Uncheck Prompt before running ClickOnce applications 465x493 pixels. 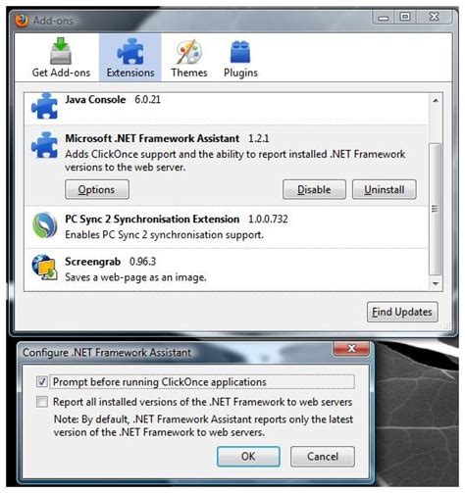[42, 381]
